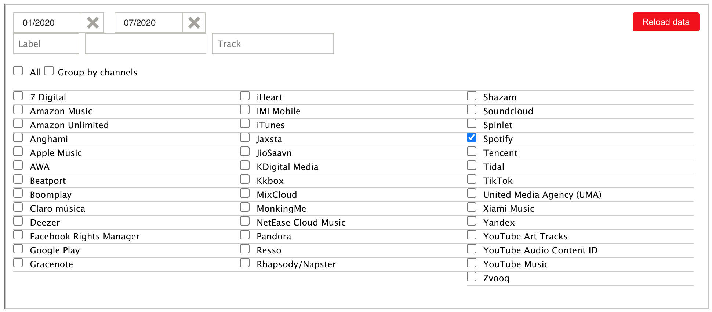712x312 pixels.
Task: Select the NetEase Cloud Music checkbox
Action: (245, 221)
